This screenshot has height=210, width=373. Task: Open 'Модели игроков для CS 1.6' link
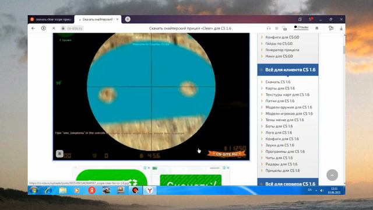click(289, 114)
